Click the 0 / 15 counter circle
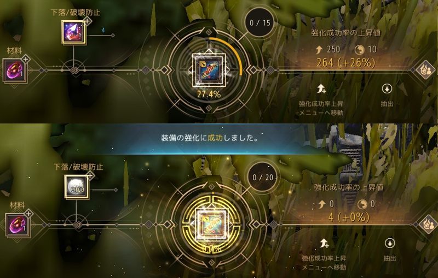Screen dimensions: 438x278 [260, 23]
